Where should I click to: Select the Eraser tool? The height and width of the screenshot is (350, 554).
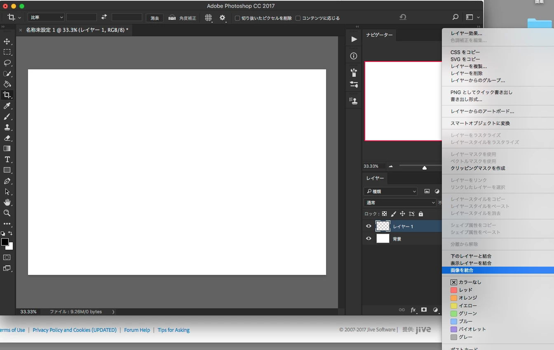[x=7, y=138]
